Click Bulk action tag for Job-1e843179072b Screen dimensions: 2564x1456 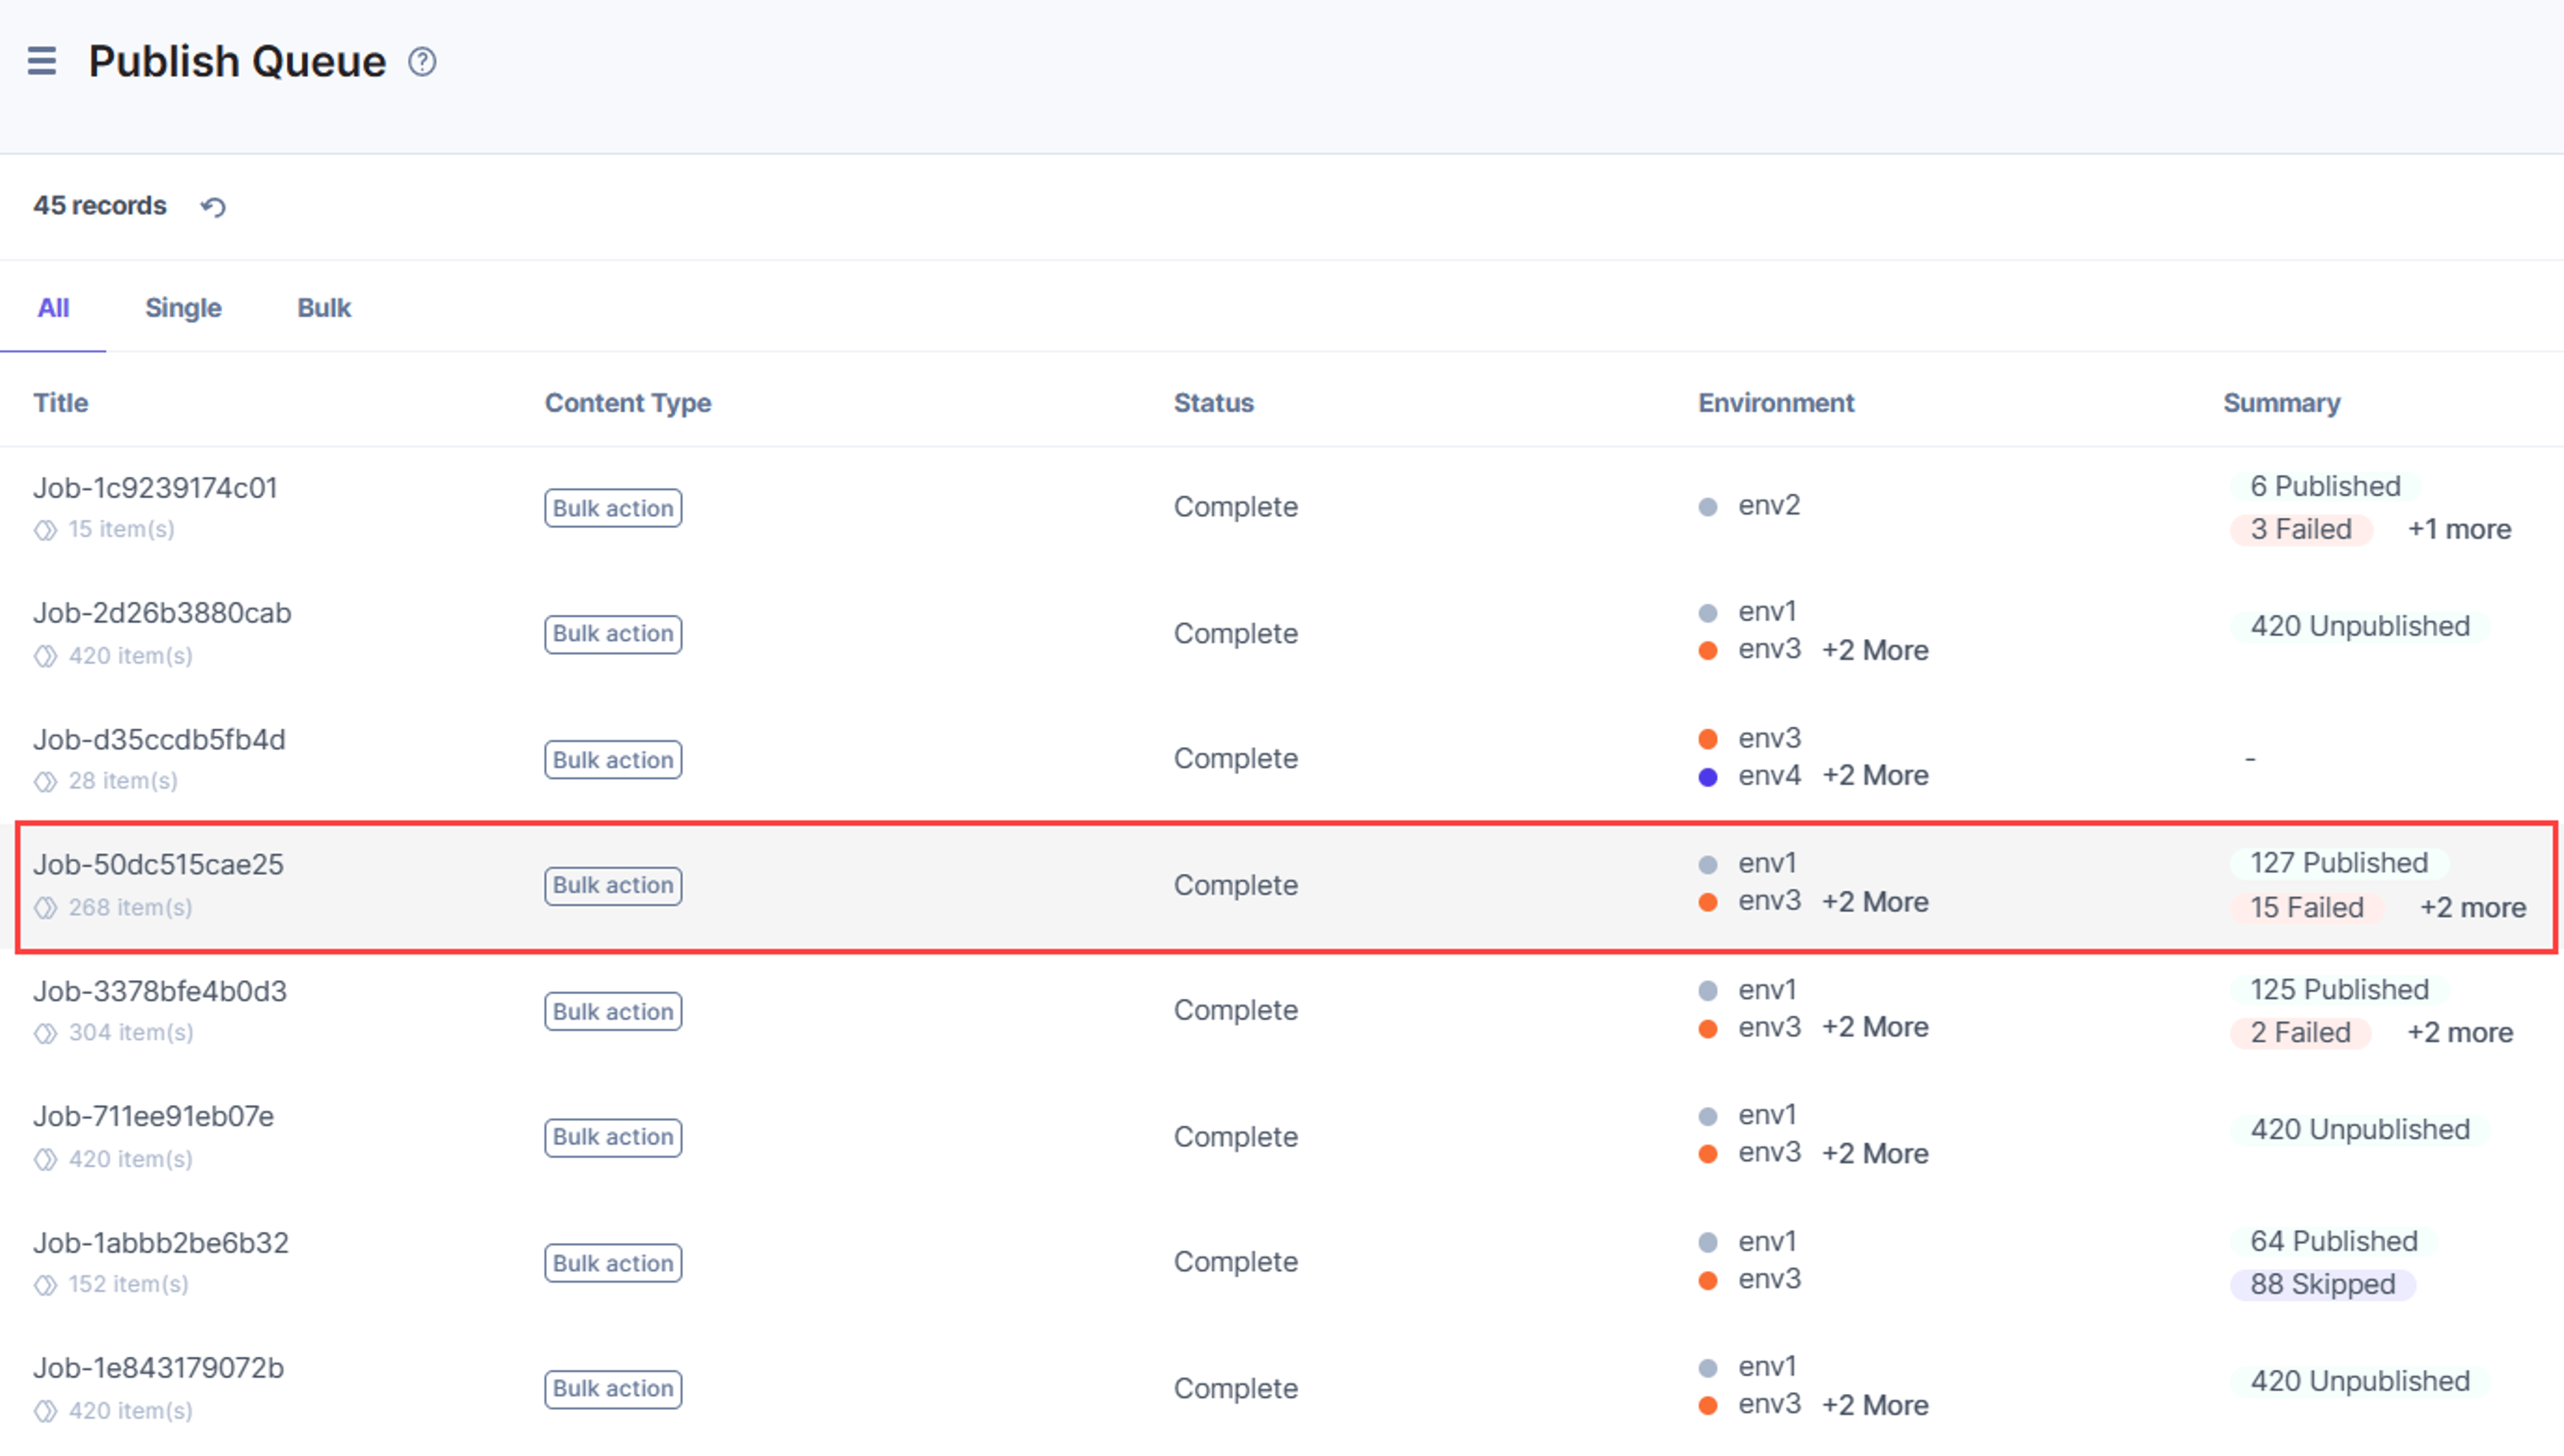[x=613, y=1389]
